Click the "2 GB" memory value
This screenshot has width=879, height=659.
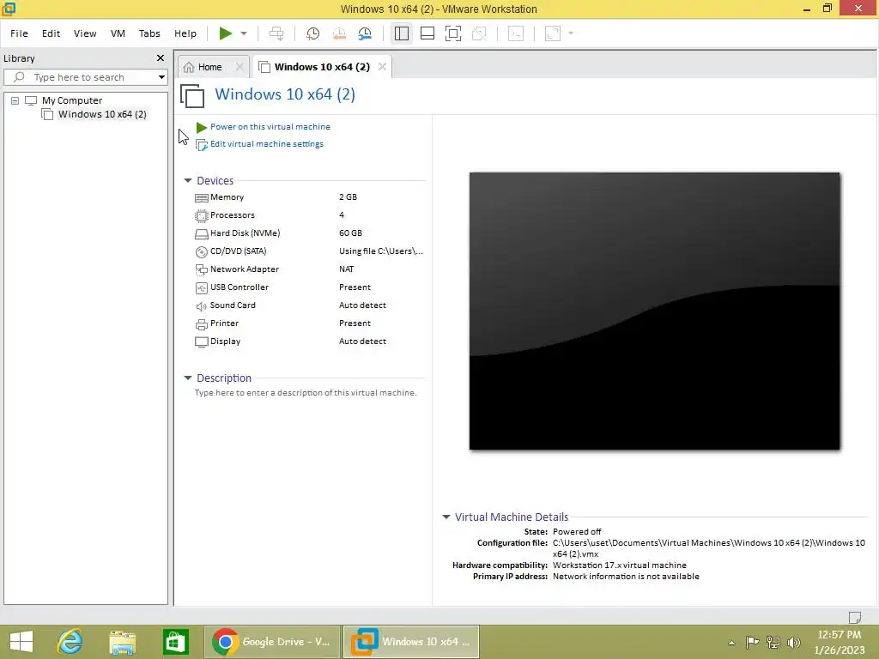coord(348,197)
